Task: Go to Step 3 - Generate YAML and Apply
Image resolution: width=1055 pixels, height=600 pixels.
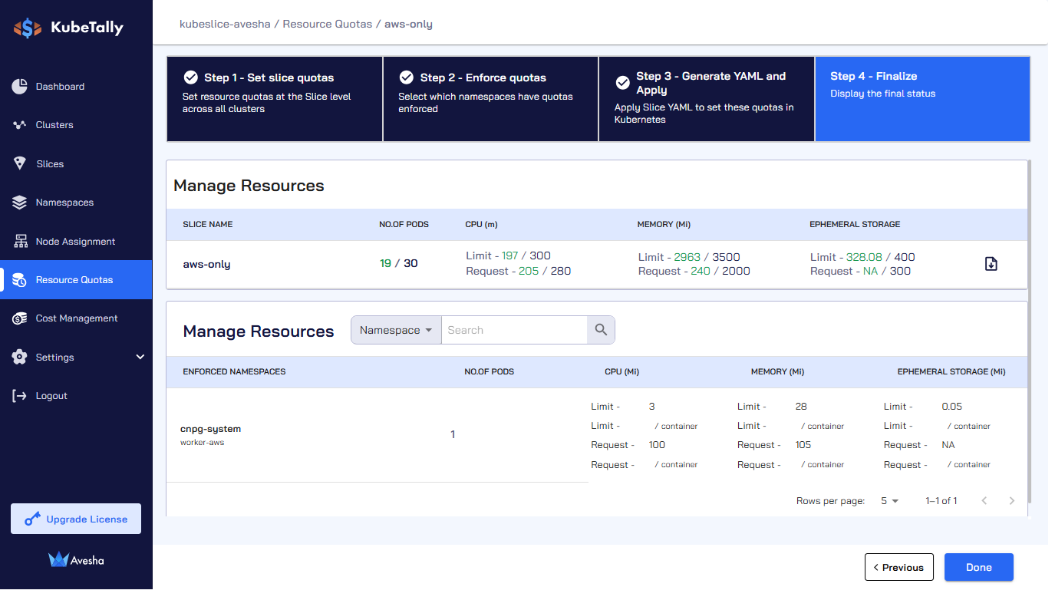Action: [x=707, y=99]
